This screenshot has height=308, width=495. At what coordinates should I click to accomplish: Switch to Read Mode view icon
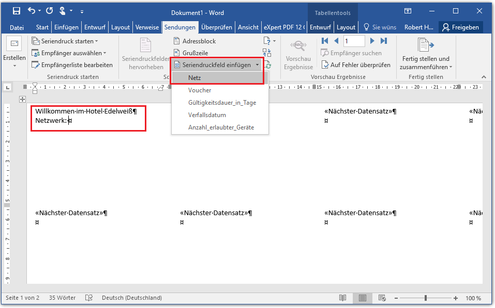click(342, 298)
